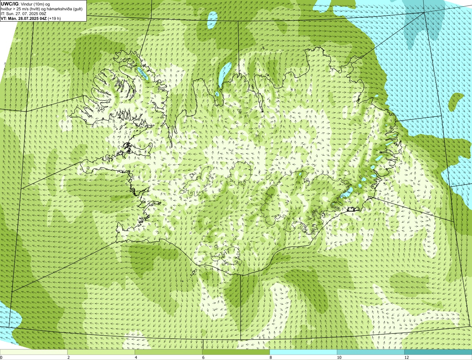Click the 0–2 m/s pale color bar segment
Viewport: 472px width, 360px height.
pos(34,352)
